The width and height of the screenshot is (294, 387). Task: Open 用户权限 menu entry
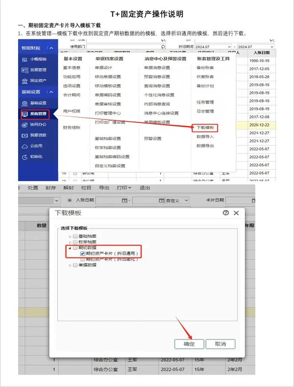(x=71, y=111)
